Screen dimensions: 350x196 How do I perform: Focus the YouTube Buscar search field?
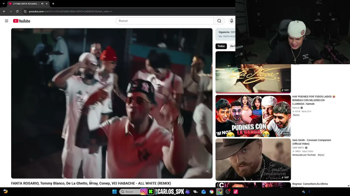point(164,21)
